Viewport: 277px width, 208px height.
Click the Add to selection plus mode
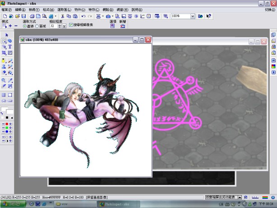coord(10,26)
